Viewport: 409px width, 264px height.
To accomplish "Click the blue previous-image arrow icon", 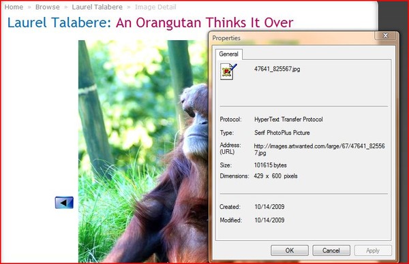I will (64, 203).
